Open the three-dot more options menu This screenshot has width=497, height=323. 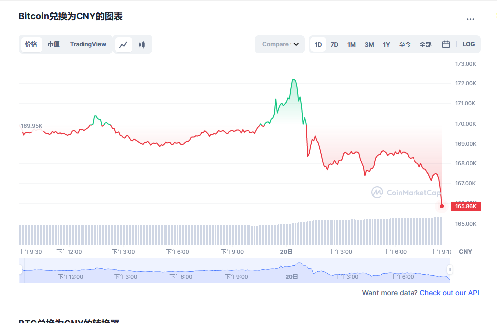point(470,19)
